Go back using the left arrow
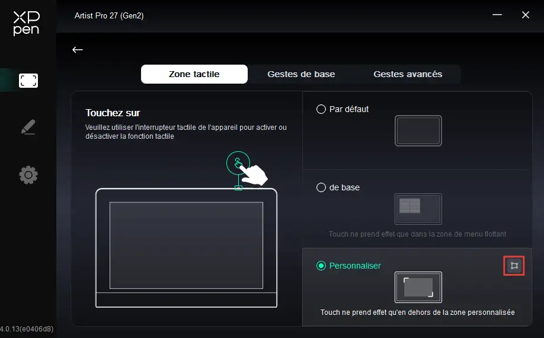The image size is (544, 338). coord(78,50)
